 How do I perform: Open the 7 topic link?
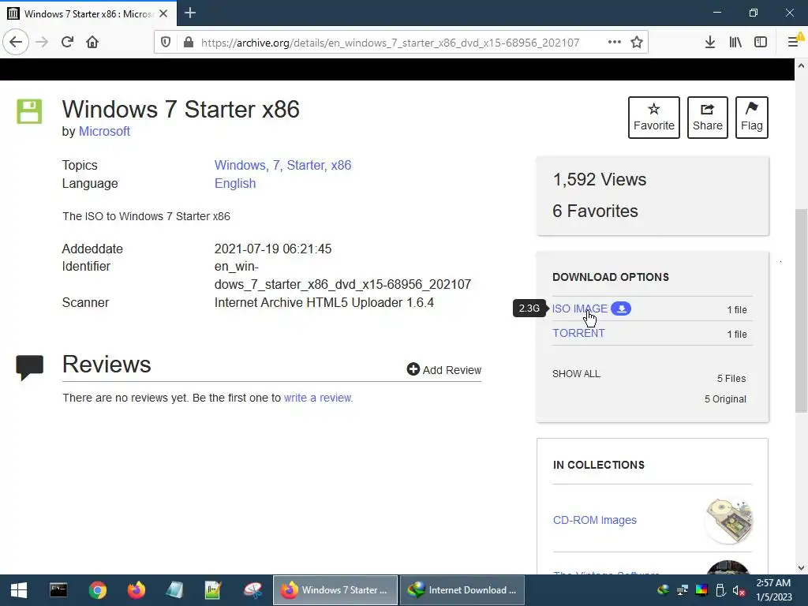click(x=276, y=166)
